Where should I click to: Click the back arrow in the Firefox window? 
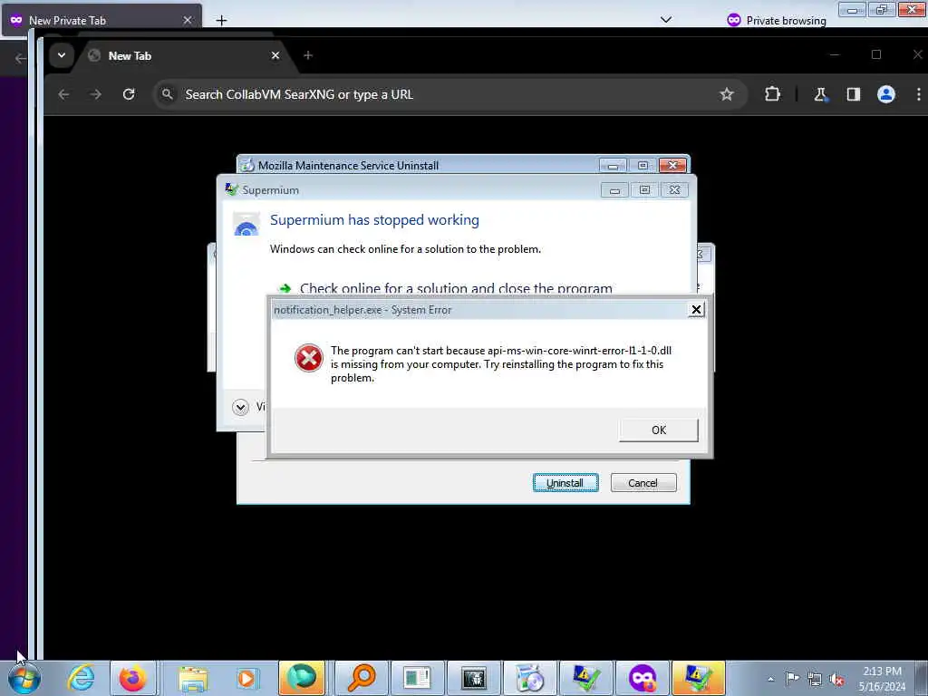[x=20, y=58]
